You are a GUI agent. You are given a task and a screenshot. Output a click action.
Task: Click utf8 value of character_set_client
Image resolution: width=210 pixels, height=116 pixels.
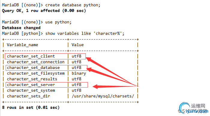click(76, 56)
